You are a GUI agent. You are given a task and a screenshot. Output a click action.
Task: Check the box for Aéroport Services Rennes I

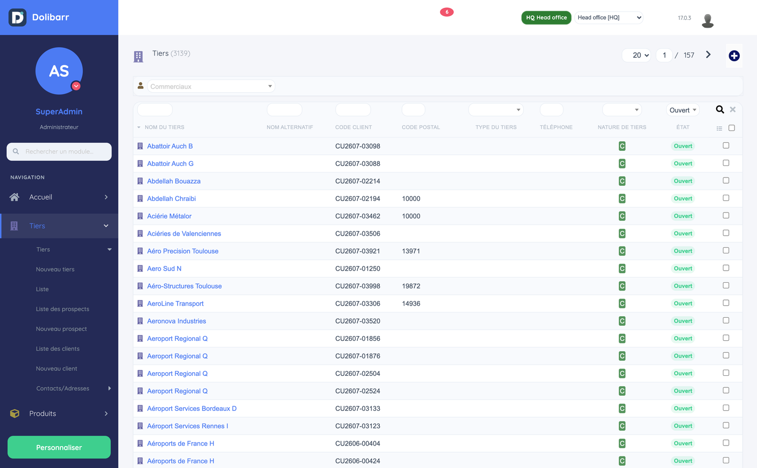[x=726, y=425]
